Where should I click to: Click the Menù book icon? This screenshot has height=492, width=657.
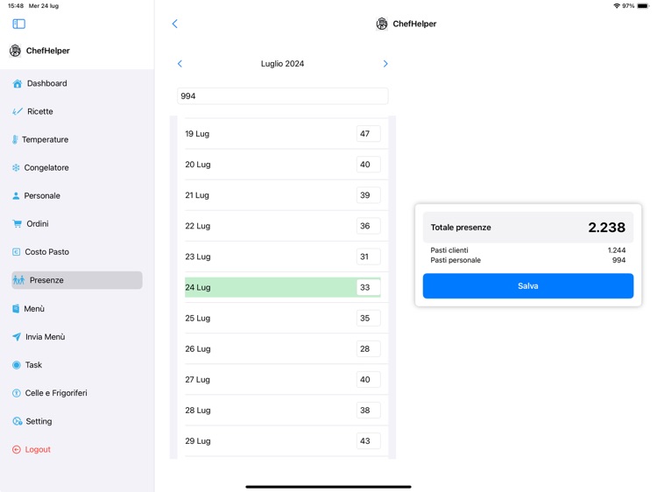[16, 309]
